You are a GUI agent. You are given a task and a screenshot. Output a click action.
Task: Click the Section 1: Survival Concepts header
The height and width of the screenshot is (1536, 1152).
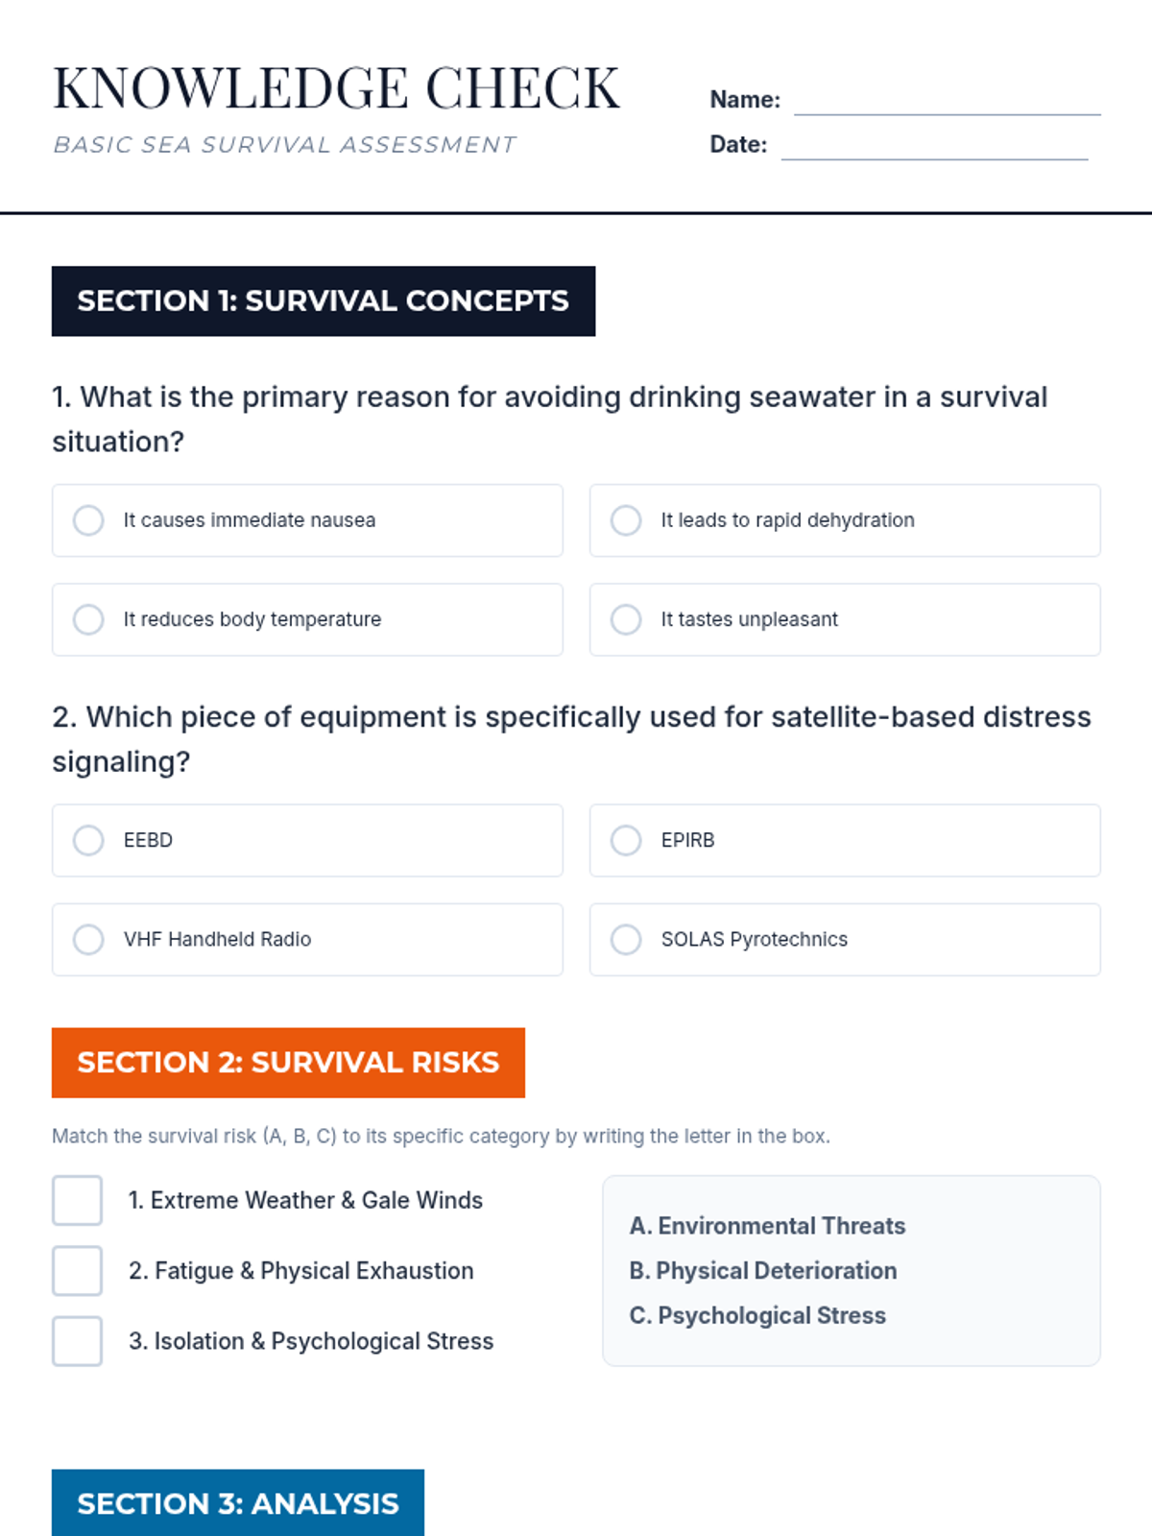click(324, 301)
